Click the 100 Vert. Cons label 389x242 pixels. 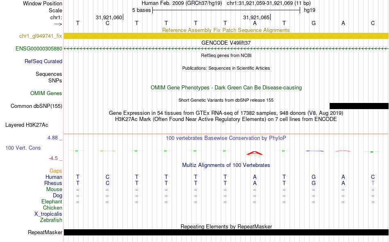coord(23,148)
